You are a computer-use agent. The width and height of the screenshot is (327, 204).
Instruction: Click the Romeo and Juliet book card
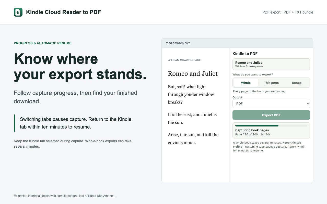pyautogui.click(x=271, y=64)
